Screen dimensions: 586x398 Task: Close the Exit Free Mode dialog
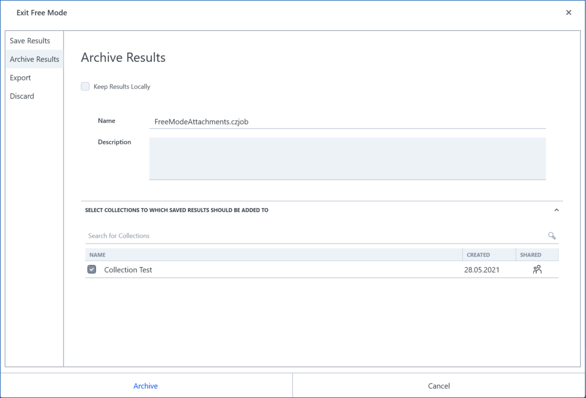coord(568,12)
